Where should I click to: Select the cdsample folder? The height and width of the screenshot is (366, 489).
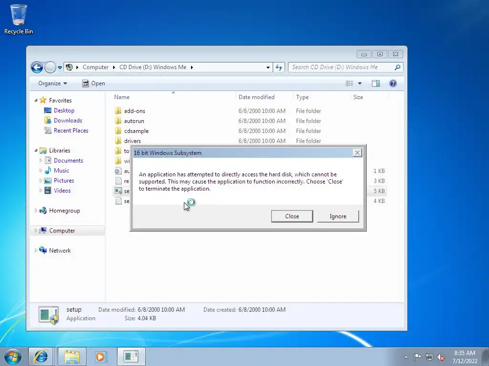tap(136, 131)
